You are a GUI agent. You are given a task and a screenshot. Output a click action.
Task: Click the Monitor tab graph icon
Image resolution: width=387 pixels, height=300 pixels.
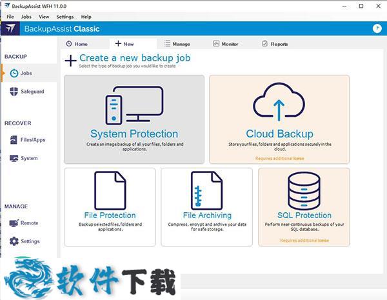216,44
